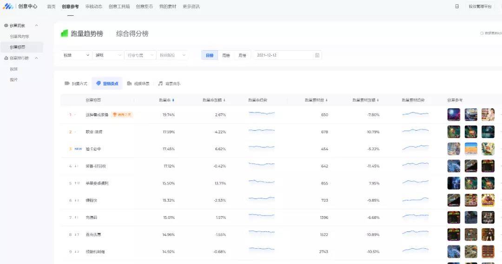Click the calendar icon in date field
Image resolution: width=502 pixels, height=264 pixels.
point(317,55)
